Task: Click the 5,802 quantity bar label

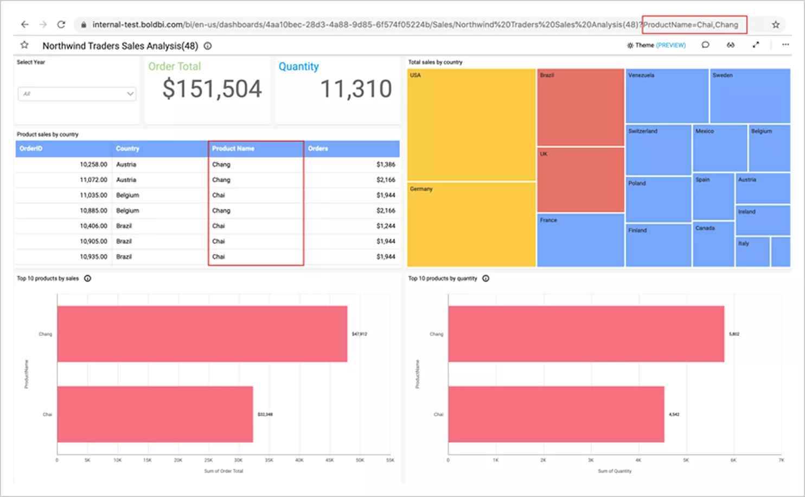Action: click(734, 334)
